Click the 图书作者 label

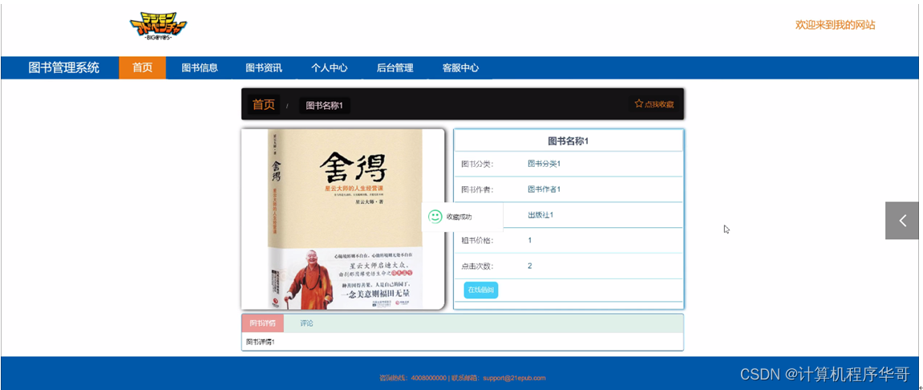click(x=477, y=189)
